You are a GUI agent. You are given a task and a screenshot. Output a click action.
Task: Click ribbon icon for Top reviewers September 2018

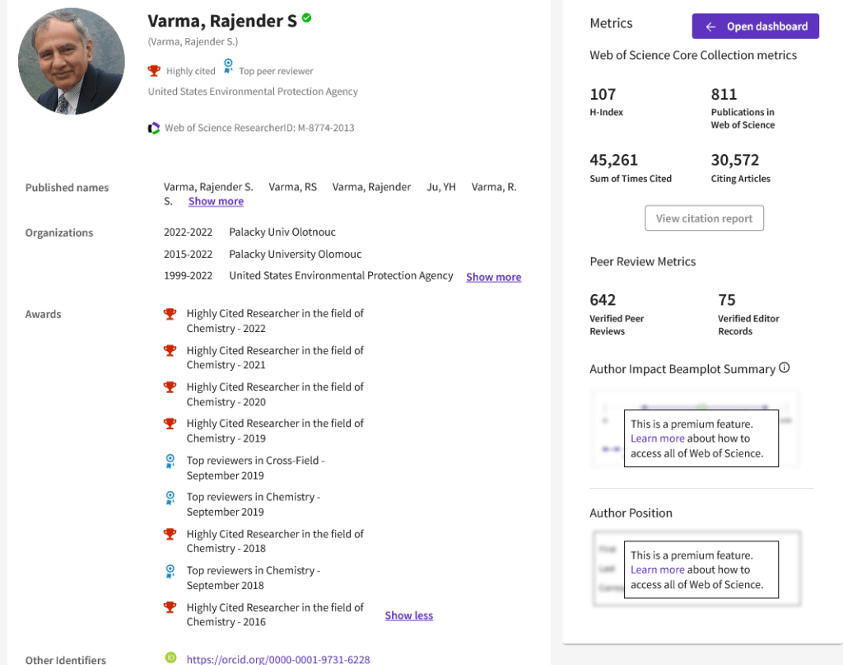[170, 571]
